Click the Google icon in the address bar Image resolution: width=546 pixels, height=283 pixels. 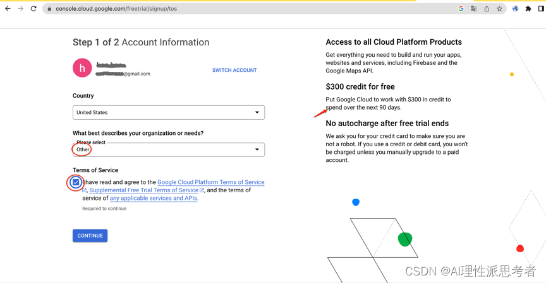(461, 9)
